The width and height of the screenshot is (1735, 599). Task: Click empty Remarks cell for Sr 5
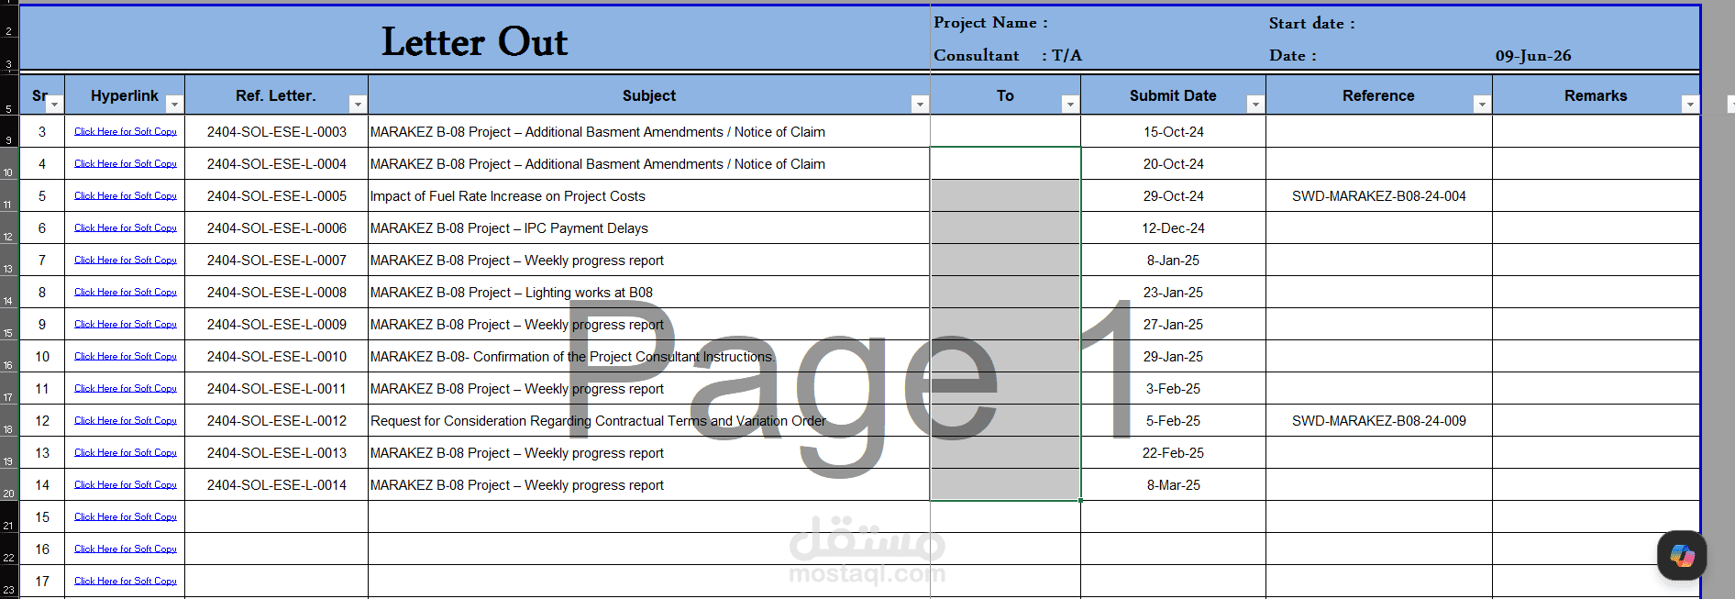(x=1596, y=196)
